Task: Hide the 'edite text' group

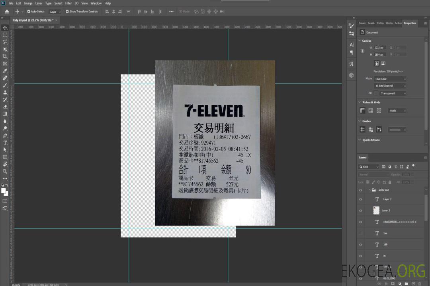Action: coord(361,190)
